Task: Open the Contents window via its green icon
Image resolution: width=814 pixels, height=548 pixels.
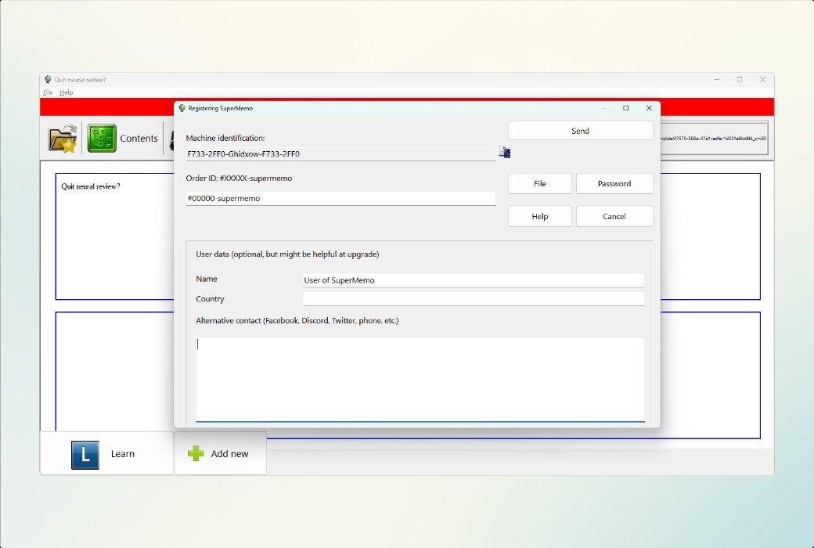Action: (x=101, y=138)
